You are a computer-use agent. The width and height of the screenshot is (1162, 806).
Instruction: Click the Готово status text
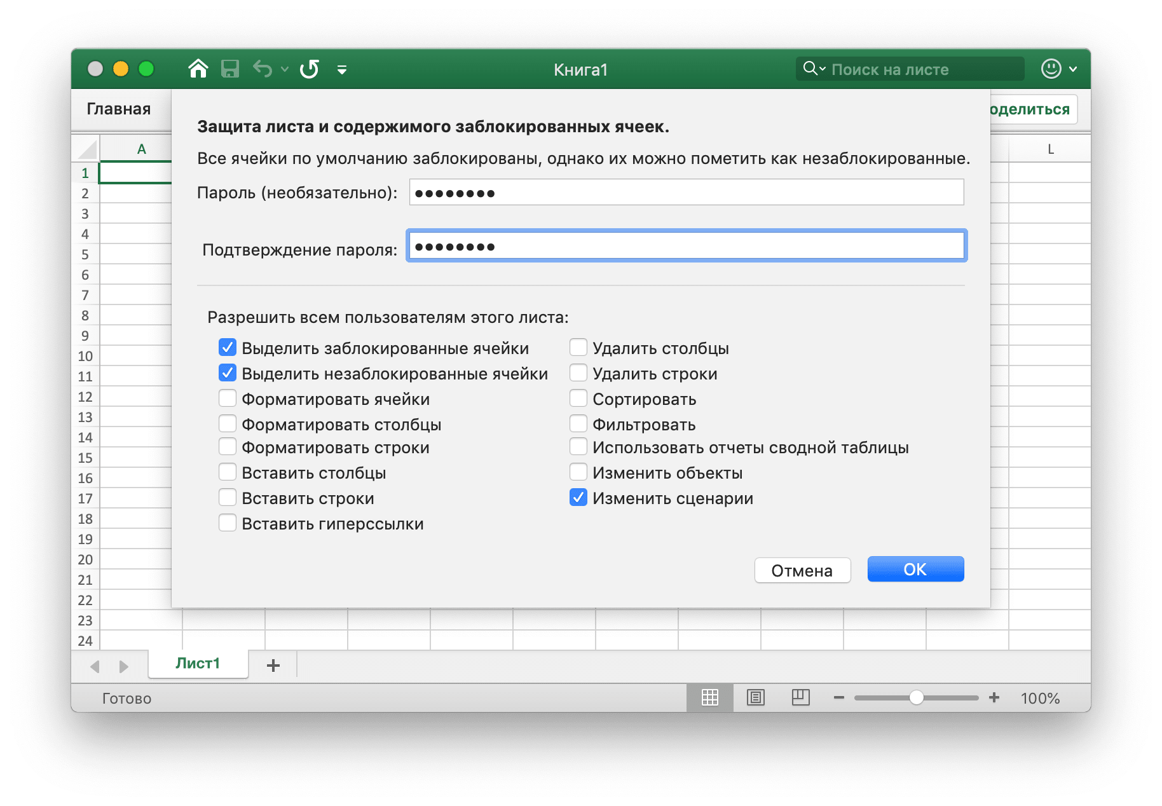point(126,698)
